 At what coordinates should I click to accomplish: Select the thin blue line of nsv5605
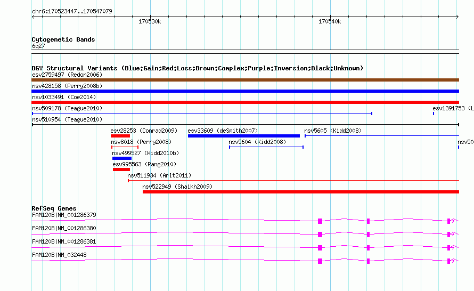coord(382,136)
